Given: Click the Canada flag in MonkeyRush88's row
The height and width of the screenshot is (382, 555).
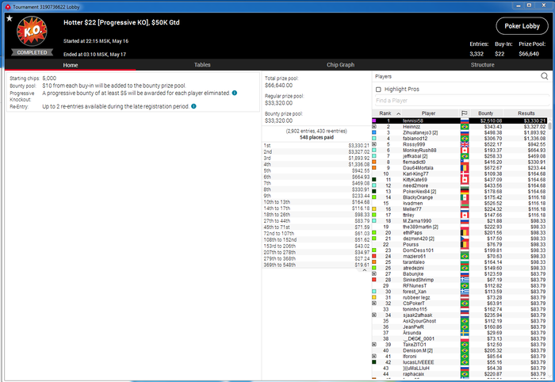Looking at the screenshot, I should [x=465, y=151].
